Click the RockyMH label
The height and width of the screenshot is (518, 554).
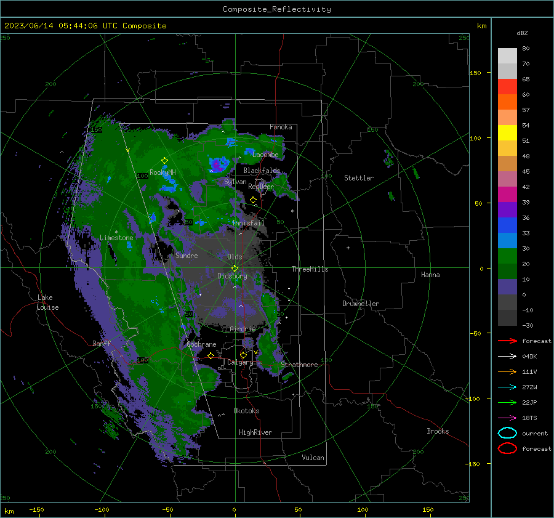tap(163, 172)
